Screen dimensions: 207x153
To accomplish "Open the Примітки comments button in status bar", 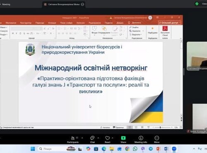I will (118, 127).
